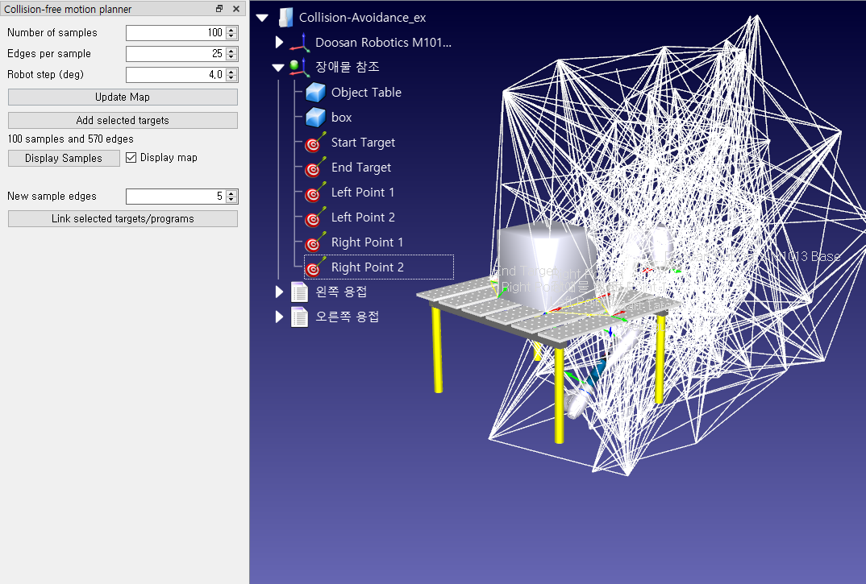Increase Edges per sample value

coord(231,51)
